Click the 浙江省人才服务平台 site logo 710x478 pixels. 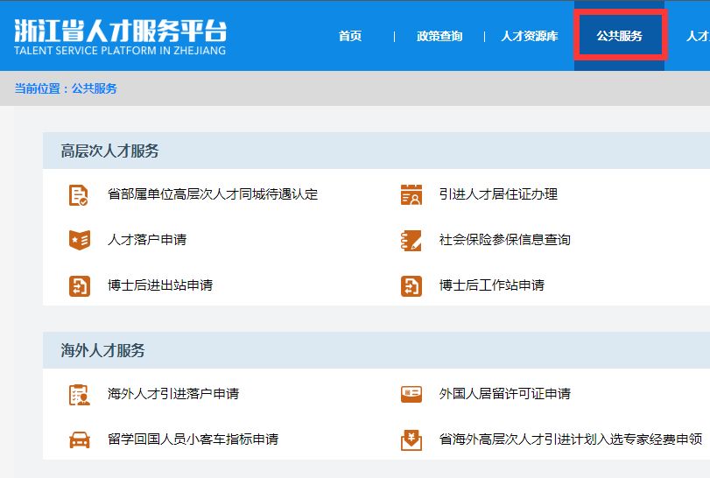click(x=120, y=37)
